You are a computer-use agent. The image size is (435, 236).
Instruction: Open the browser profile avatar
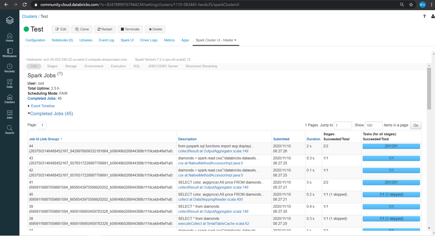tap(423, 4)
